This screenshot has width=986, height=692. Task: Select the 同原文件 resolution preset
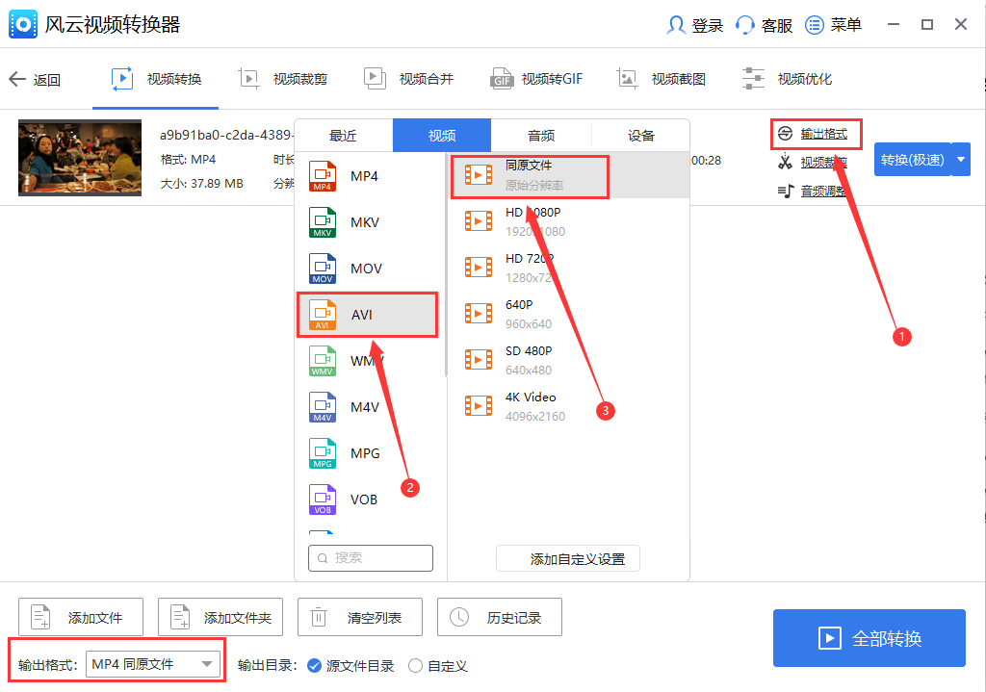529,176
